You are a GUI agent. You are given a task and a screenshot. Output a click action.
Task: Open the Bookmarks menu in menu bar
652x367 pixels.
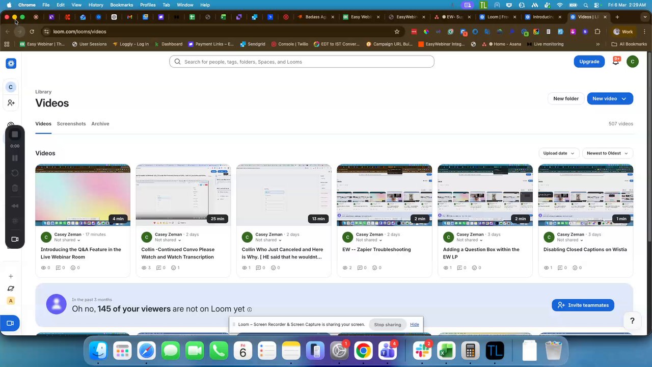point(121,5)
